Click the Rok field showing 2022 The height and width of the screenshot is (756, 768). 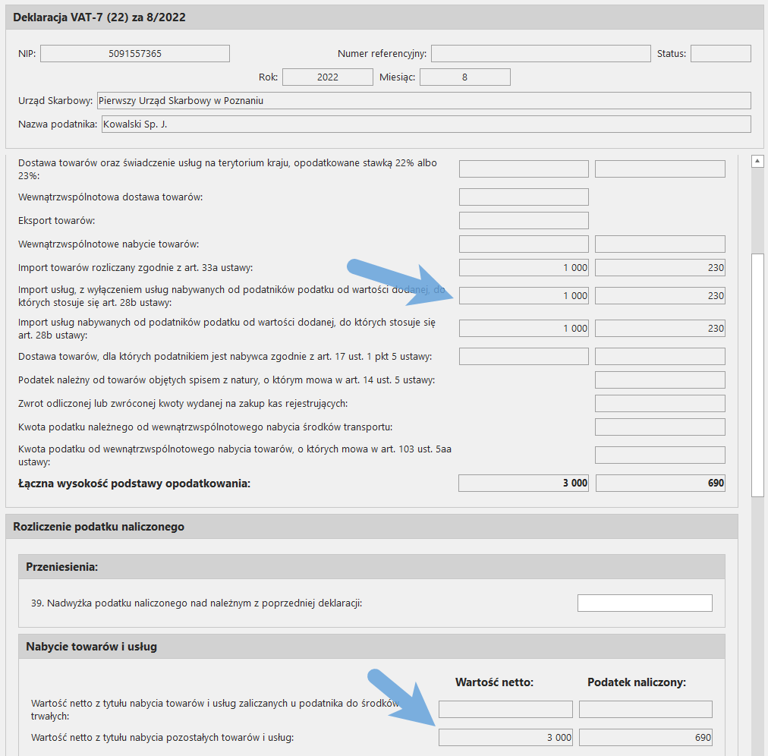328,77
